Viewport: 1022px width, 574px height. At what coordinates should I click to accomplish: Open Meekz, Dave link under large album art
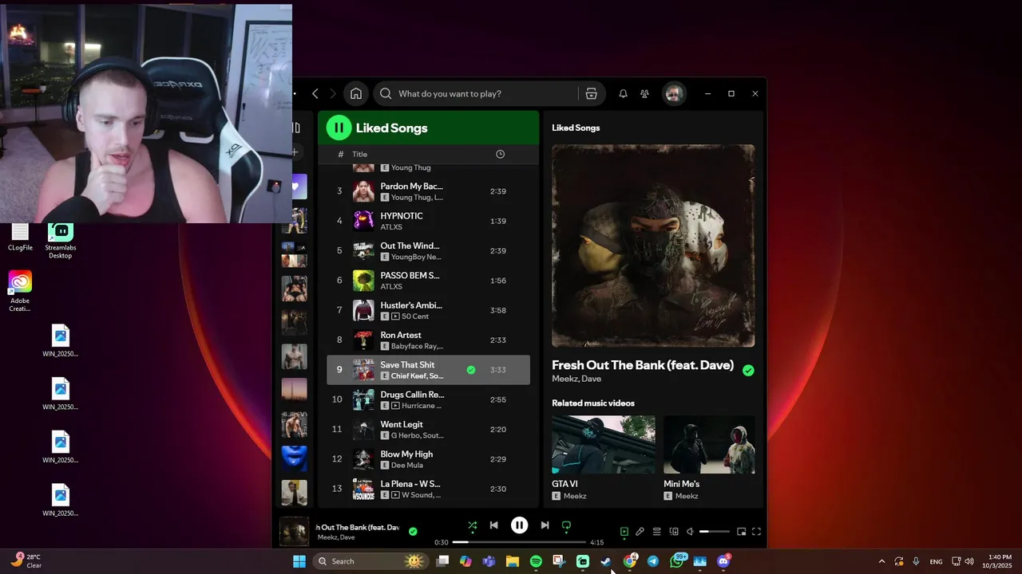576,379
